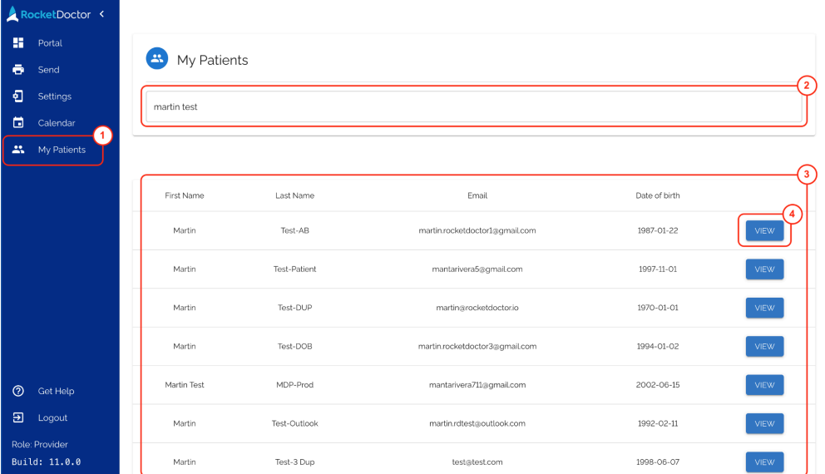View patient Martin Test-AB
This screenshot has height=474, width=825.
[764, 231]
